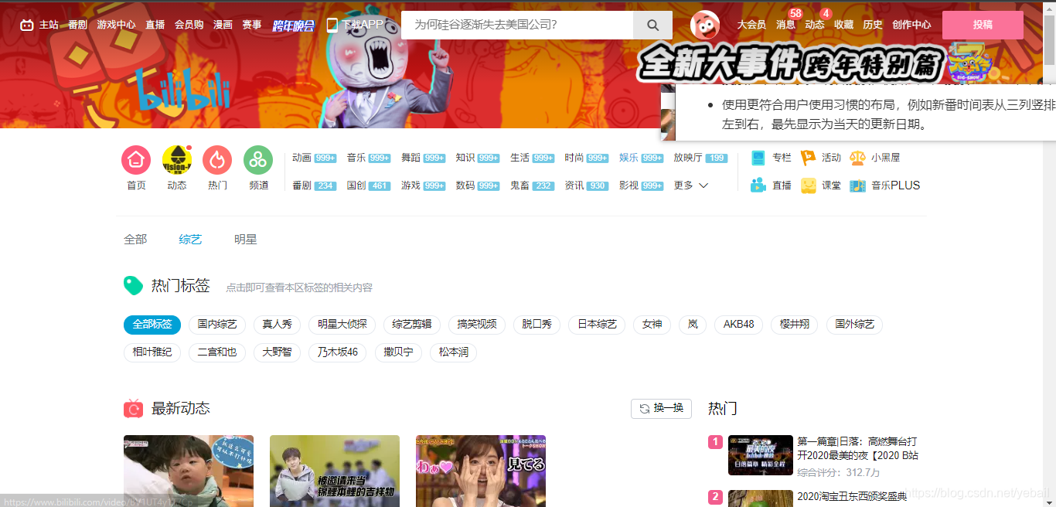1056x507 pixels.
Task: Click the 换一换 refresh button
Action: point(661,408)
